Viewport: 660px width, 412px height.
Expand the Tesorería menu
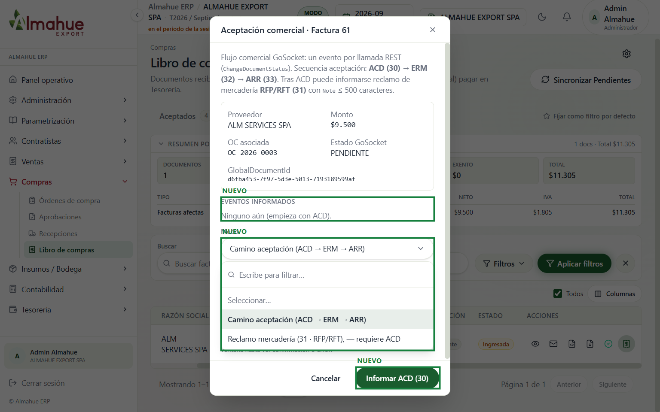coord(69,309)
